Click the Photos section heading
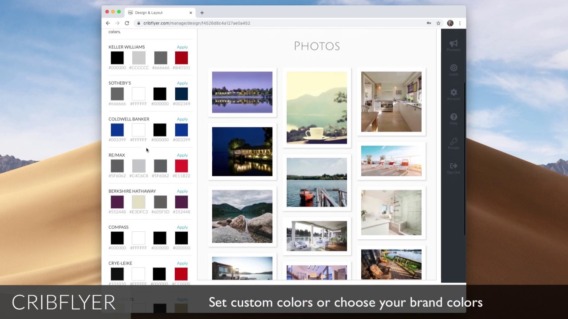The height and width of the screenshot is (319, 568). [317, 46]
